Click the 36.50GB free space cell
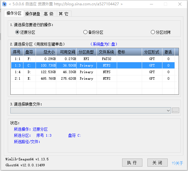This screenshot has width=188, height=171. coord(66,65)
